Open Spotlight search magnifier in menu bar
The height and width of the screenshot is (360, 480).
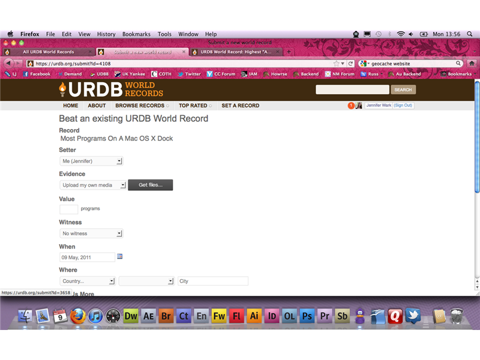[x=470, y=34]
